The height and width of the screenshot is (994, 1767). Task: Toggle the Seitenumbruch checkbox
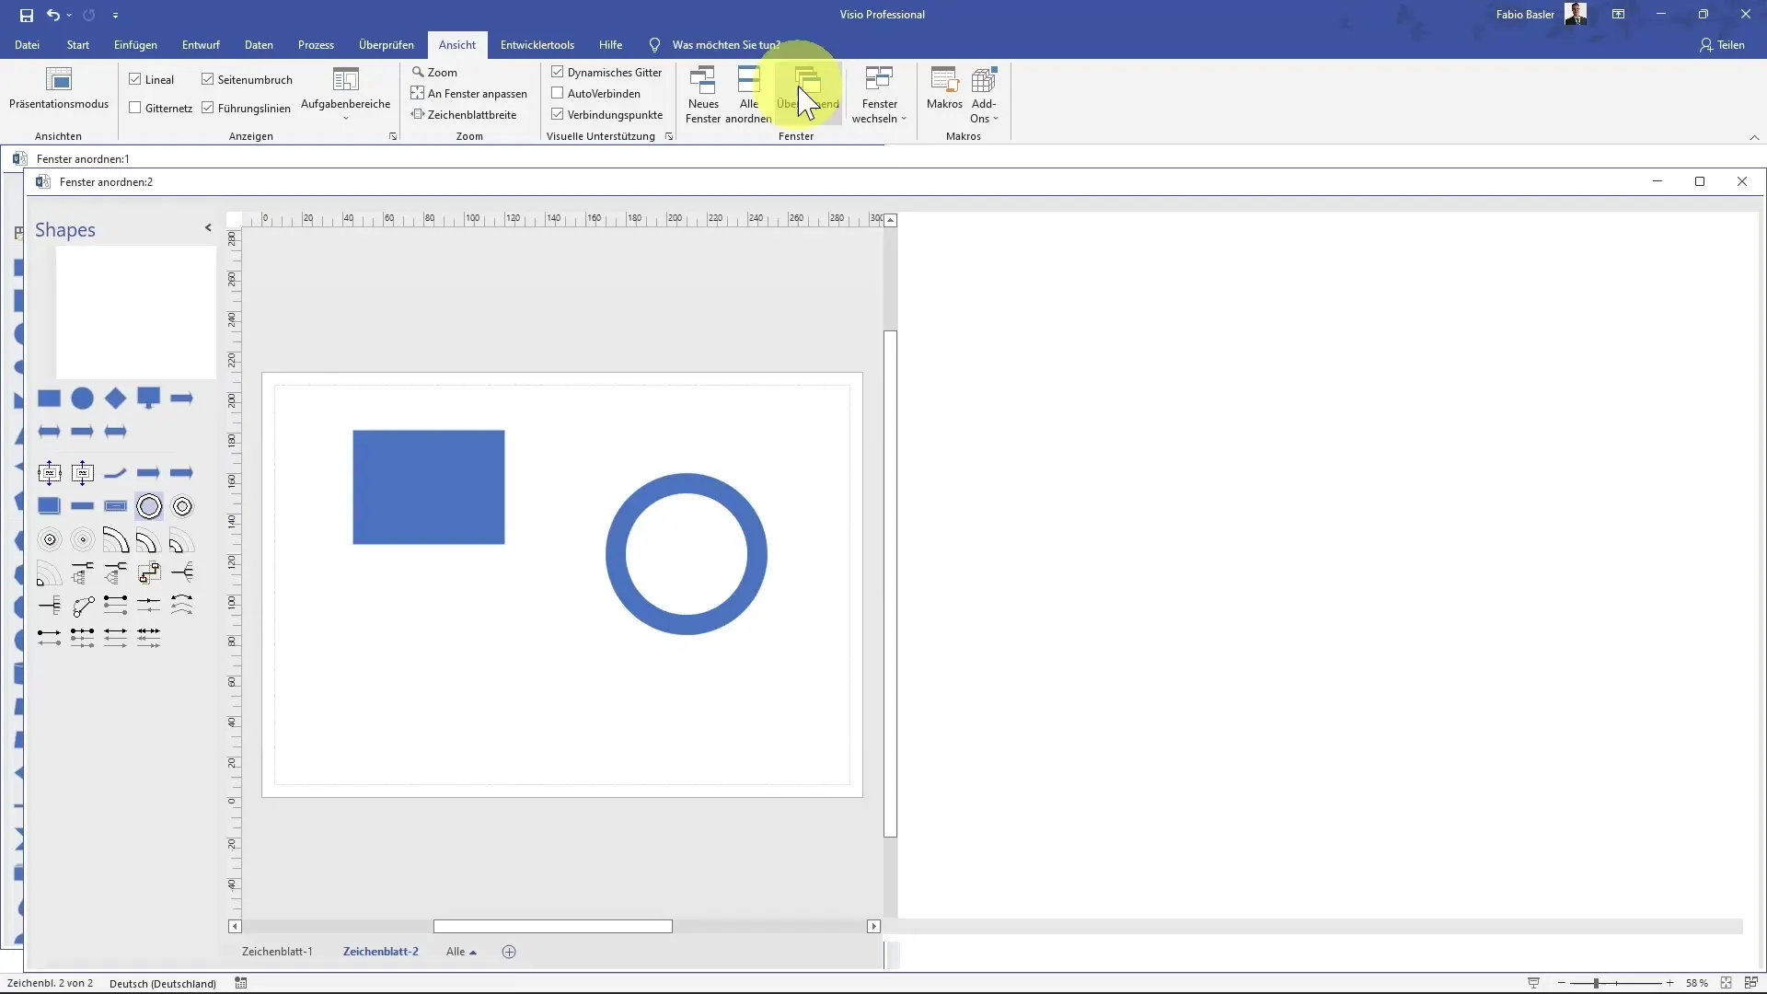pyautogui.click(x=208, y=79)
